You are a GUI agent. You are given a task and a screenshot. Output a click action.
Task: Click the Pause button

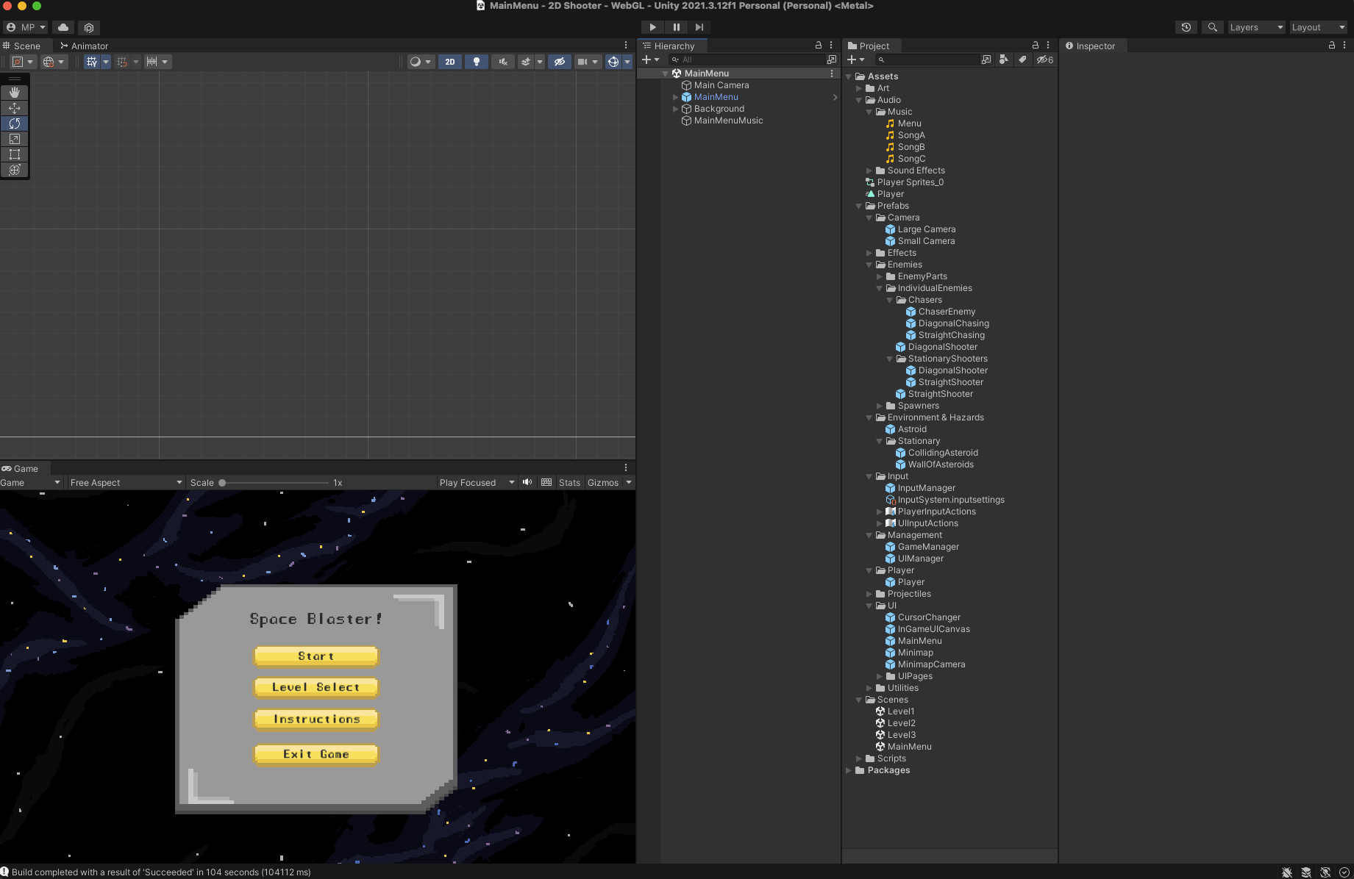point(676,27)
